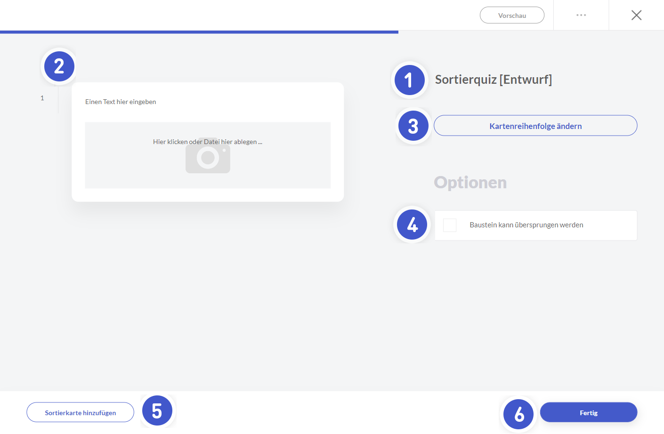Click the blue progress bar at top
Viewport: 664px width, 434px height.
point(199,32)
